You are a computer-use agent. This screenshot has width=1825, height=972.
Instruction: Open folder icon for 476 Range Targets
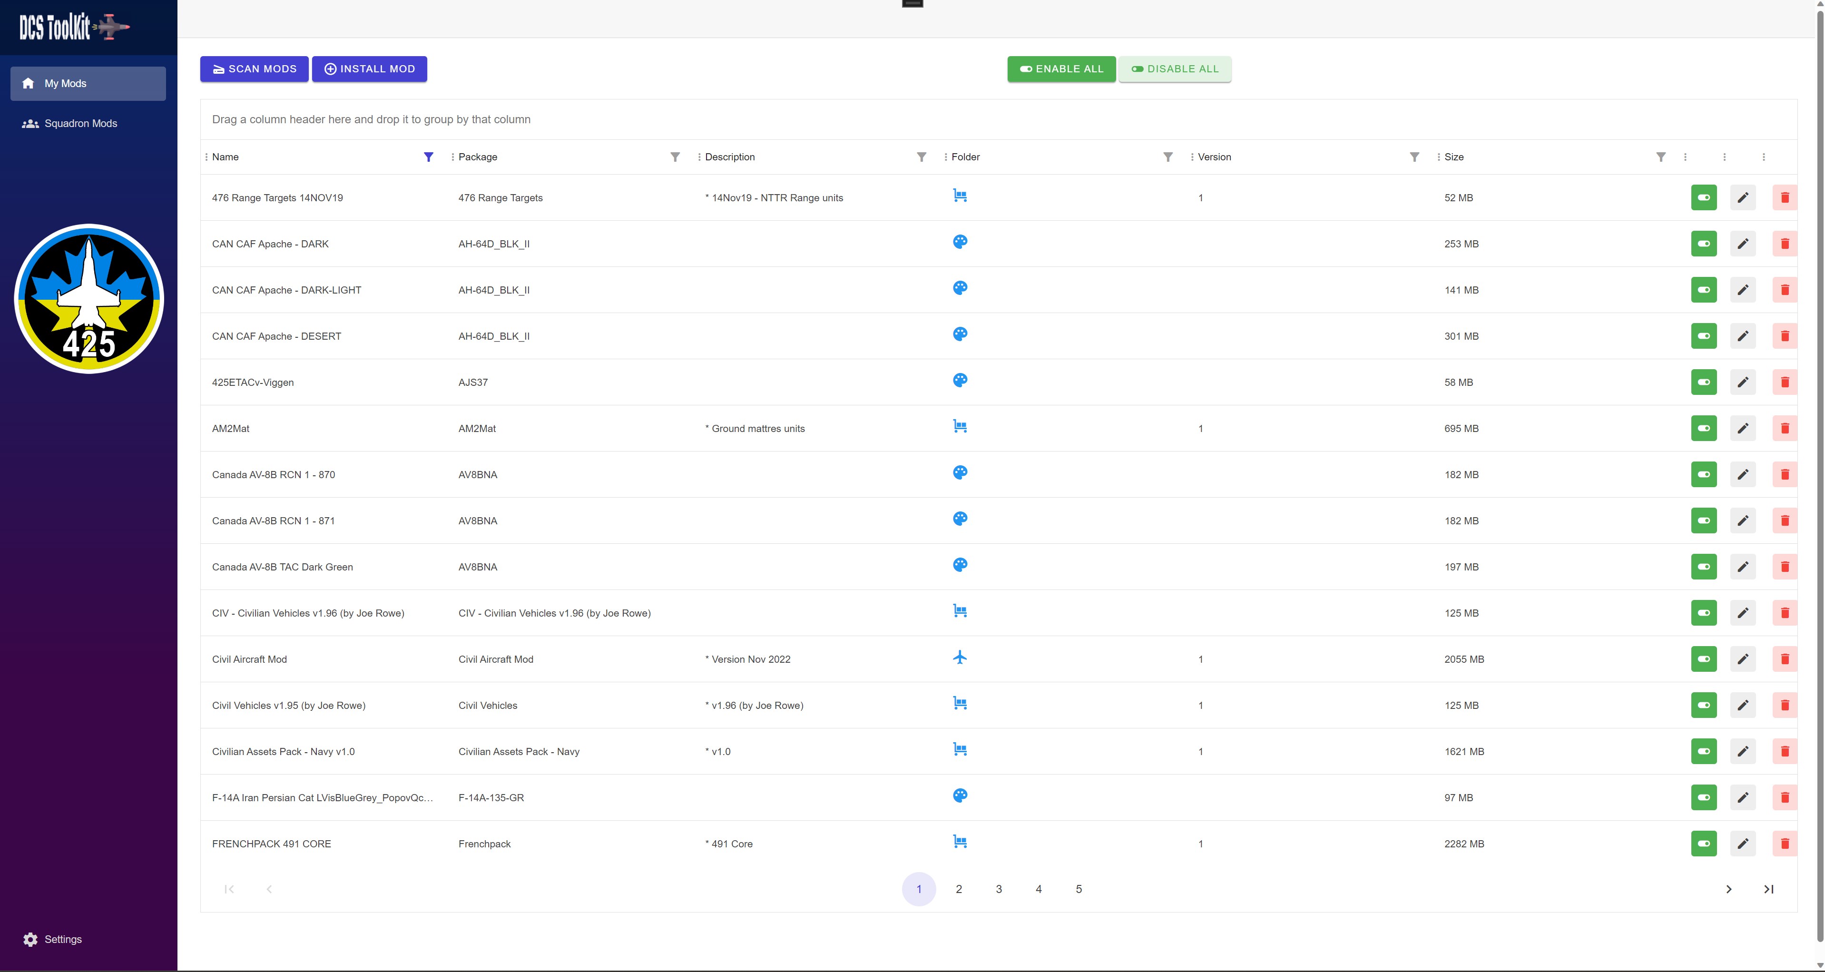(960, 196)
